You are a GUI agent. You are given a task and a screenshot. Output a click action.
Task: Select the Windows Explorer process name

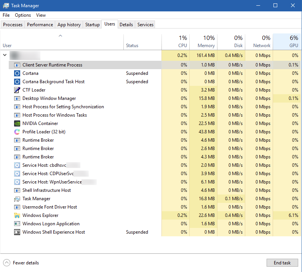(40, 215)
